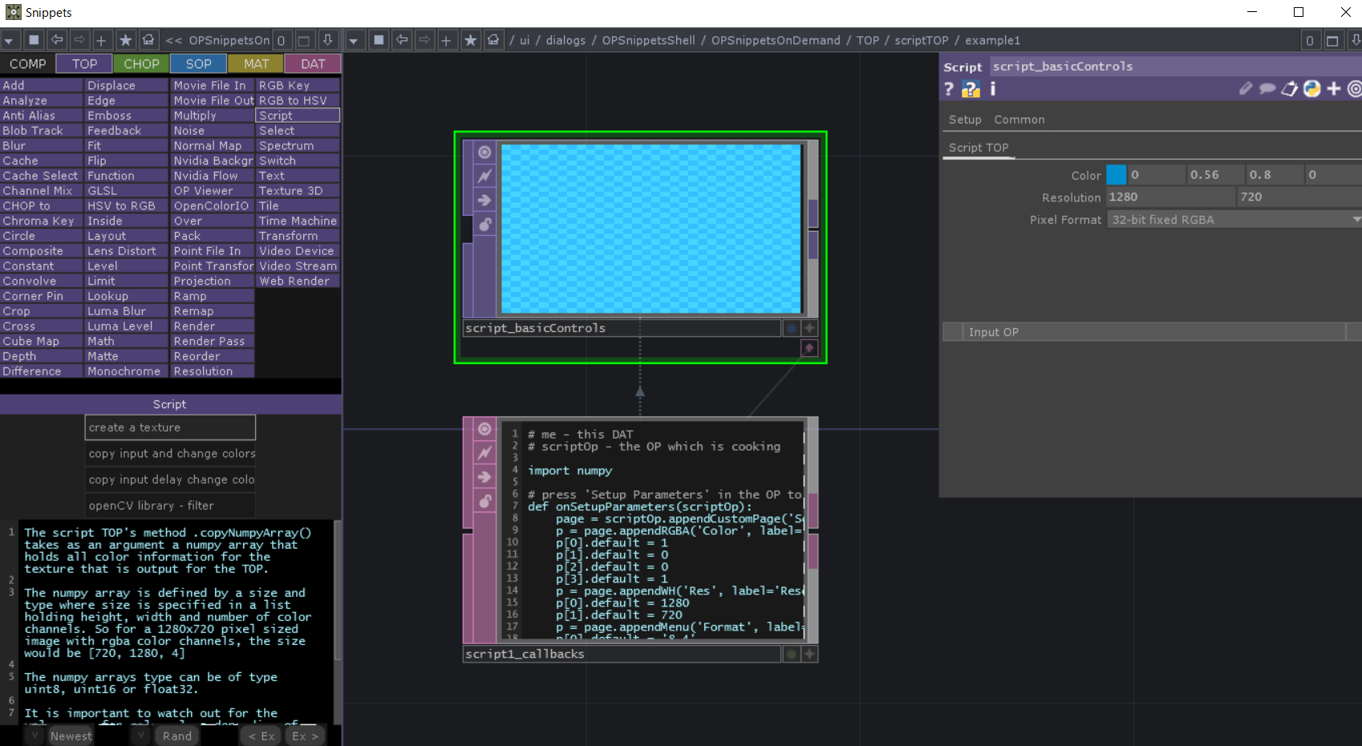
Task: Click the star bookmark icon in the toolbar
Action: (125, 39)
